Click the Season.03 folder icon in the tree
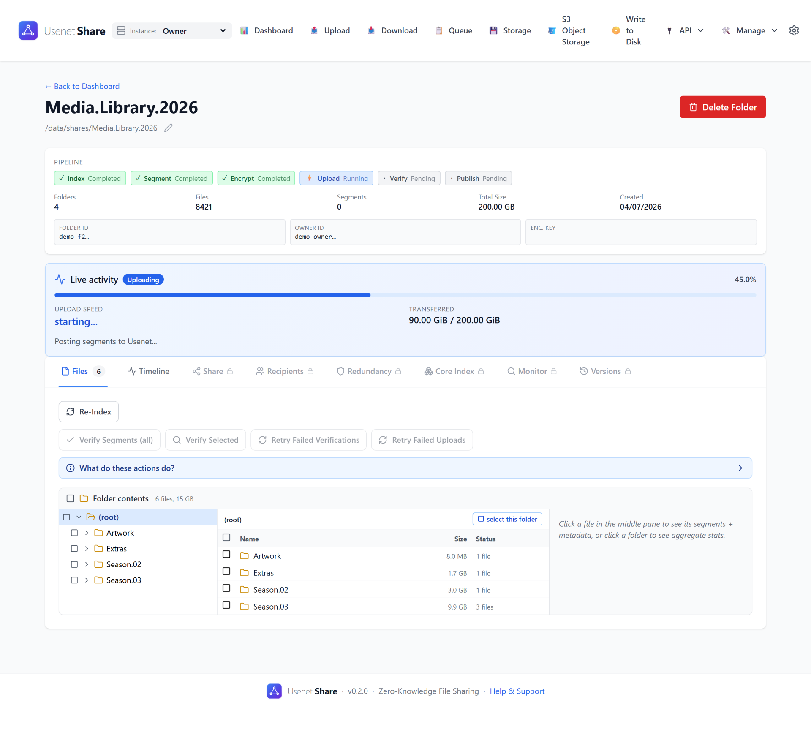Image resolution: width=811 pixels, height=735 pixels. coord(98,580)
